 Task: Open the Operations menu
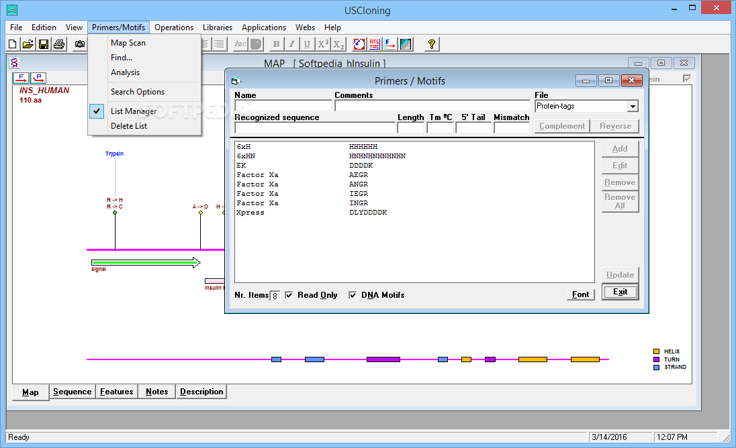[174, 27]
